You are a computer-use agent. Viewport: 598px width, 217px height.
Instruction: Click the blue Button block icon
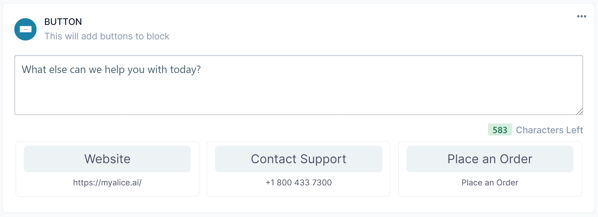(25, 29)
